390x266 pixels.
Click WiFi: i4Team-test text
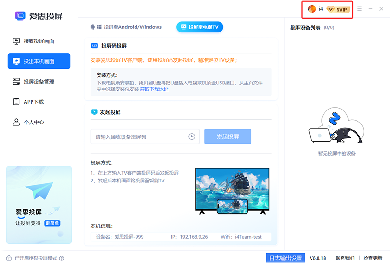(241, 237)
